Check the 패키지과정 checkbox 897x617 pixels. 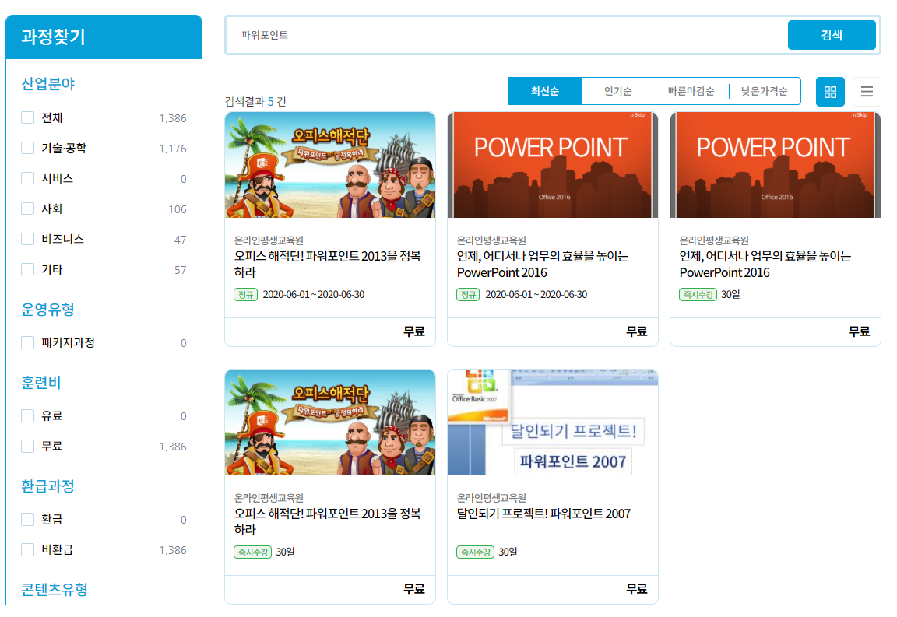pos(27,342)
